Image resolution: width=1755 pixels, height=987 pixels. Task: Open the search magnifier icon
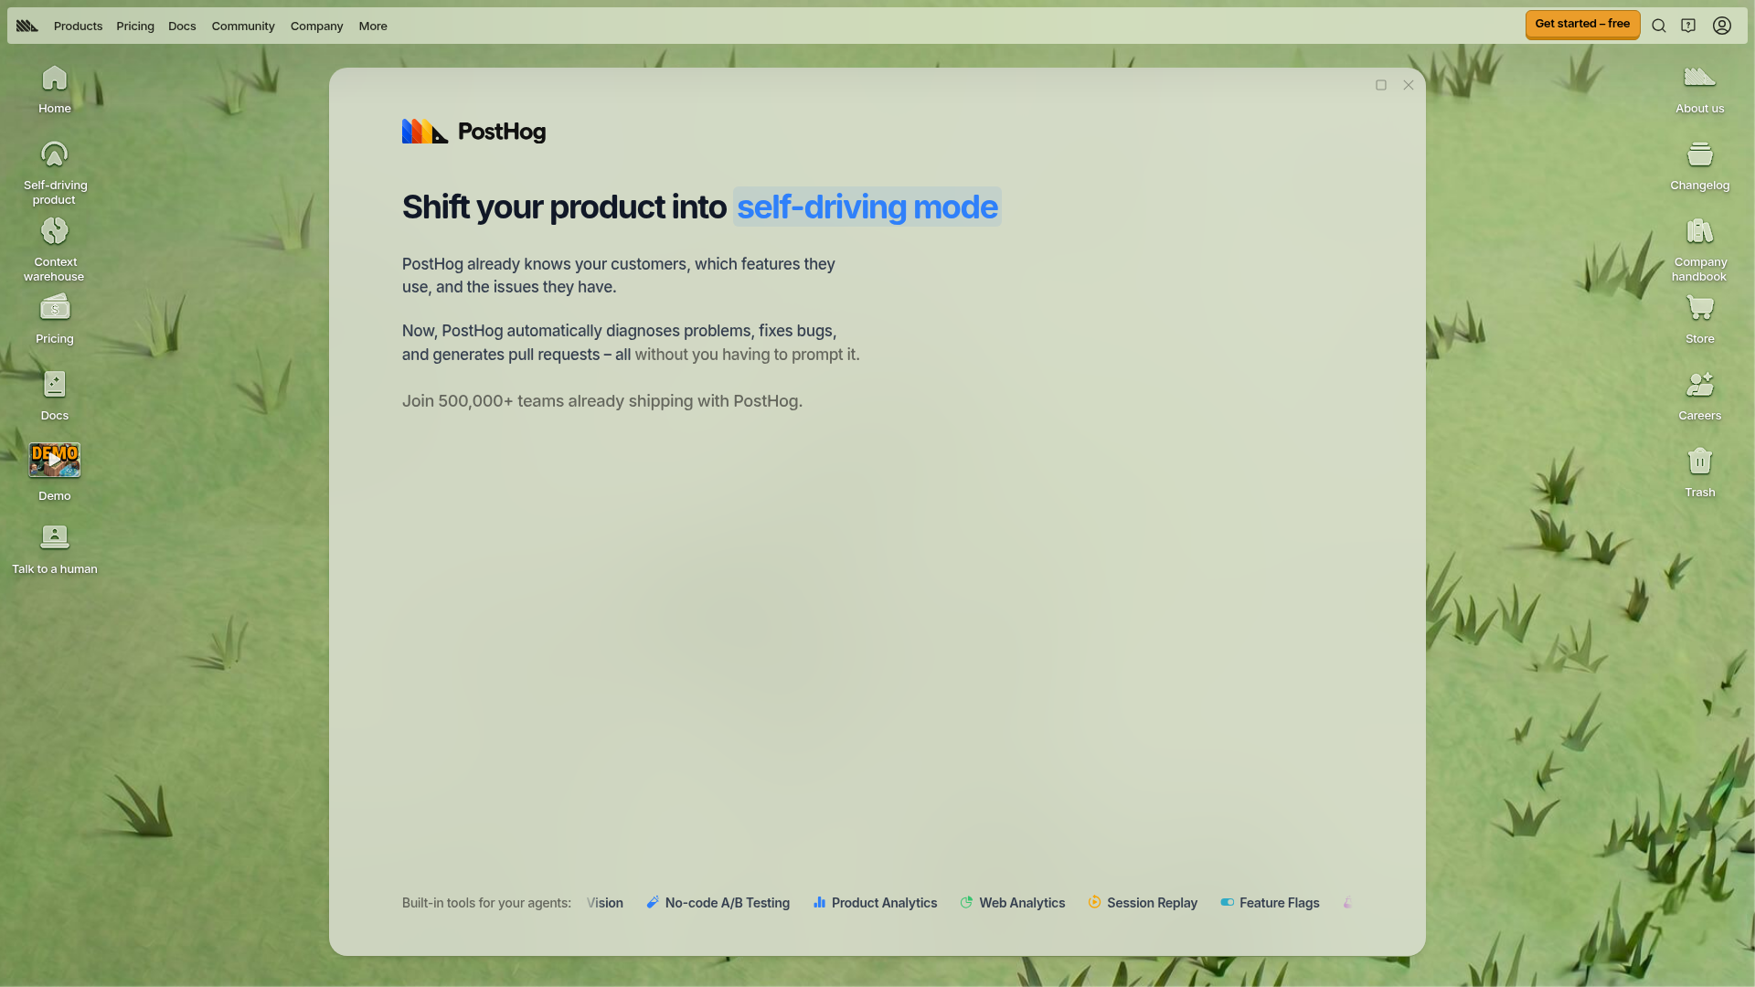point(1659,26)
